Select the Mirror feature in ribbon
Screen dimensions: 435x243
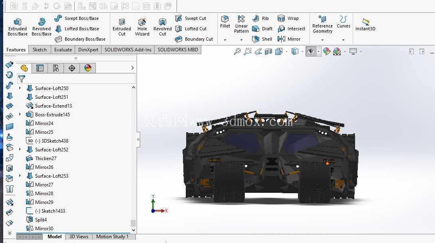289,39
